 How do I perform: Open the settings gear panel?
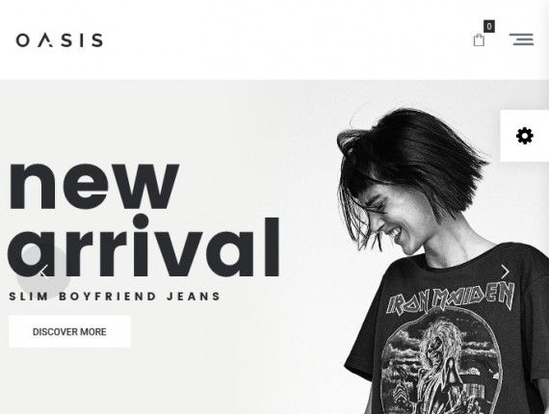(x=525, y=136)
